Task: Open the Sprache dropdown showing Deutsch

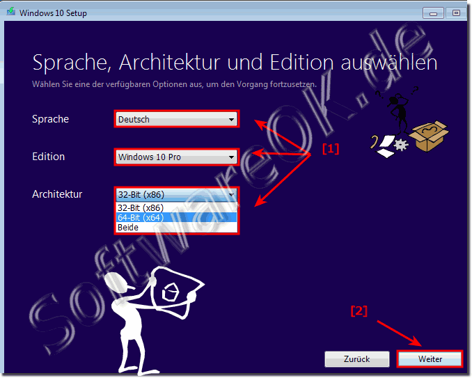Action: pyautogui.click(x=176, y=120)
